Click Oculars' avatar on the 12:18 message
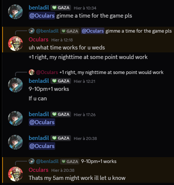Image resolution: width=174 pixels, height=185 pixels. click(15, 44)
